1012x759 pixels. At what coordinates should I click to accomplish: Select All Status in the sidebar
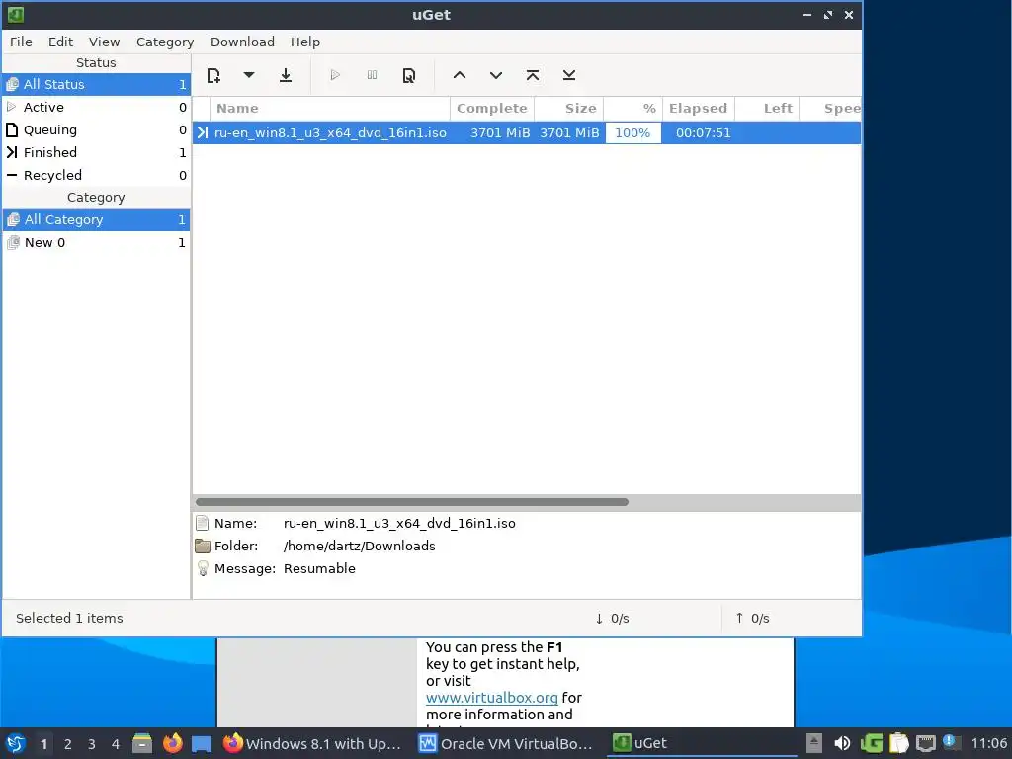pyautogui.click(x=96, y=85)
